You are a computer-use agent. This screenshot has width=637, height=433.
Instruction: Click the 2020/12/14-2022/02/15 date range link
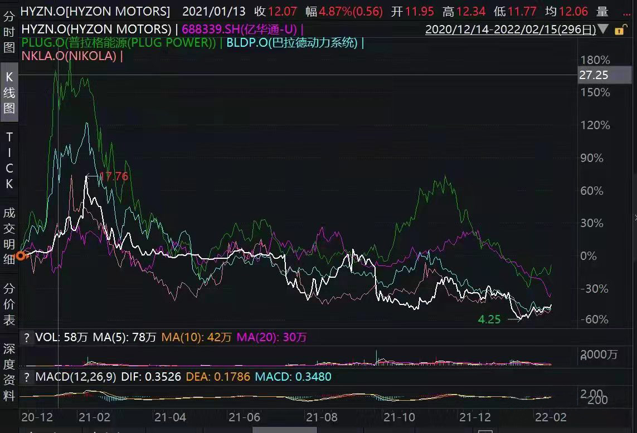[510, 29]
